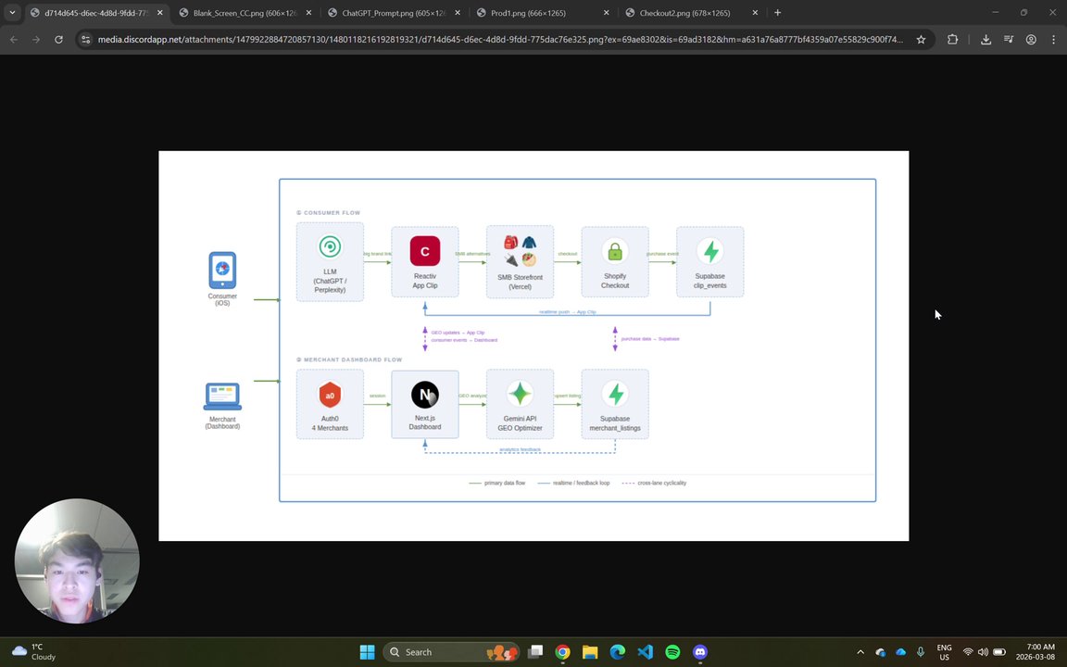
Task: Open Google Chrome from the taskbar
Action: pyautogui.click(x=563, y=652)
